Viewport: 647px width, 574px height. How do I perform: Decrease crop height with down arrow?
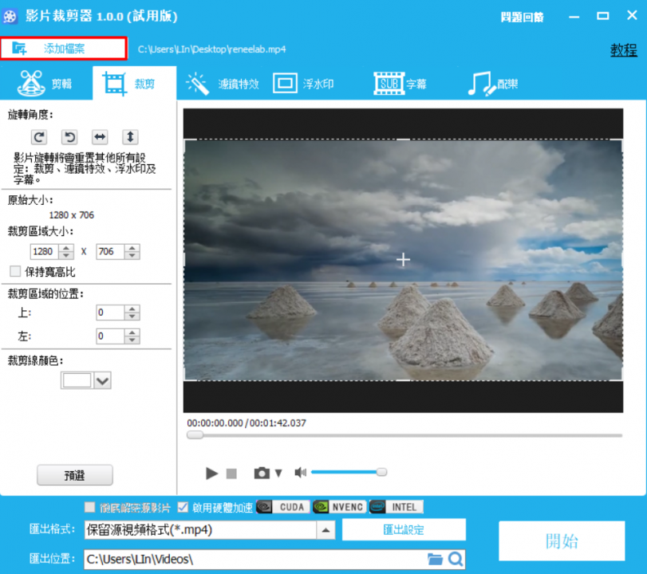click(132, 255)
